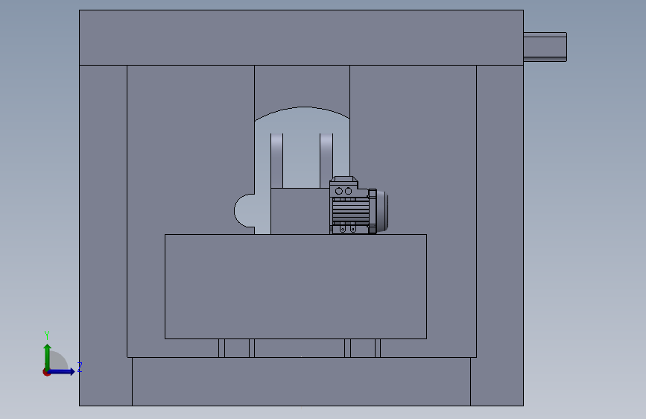This screenshot has width=646, height=419.
Task: Select the red origin ball of the triad
Action: pos(46,372)
